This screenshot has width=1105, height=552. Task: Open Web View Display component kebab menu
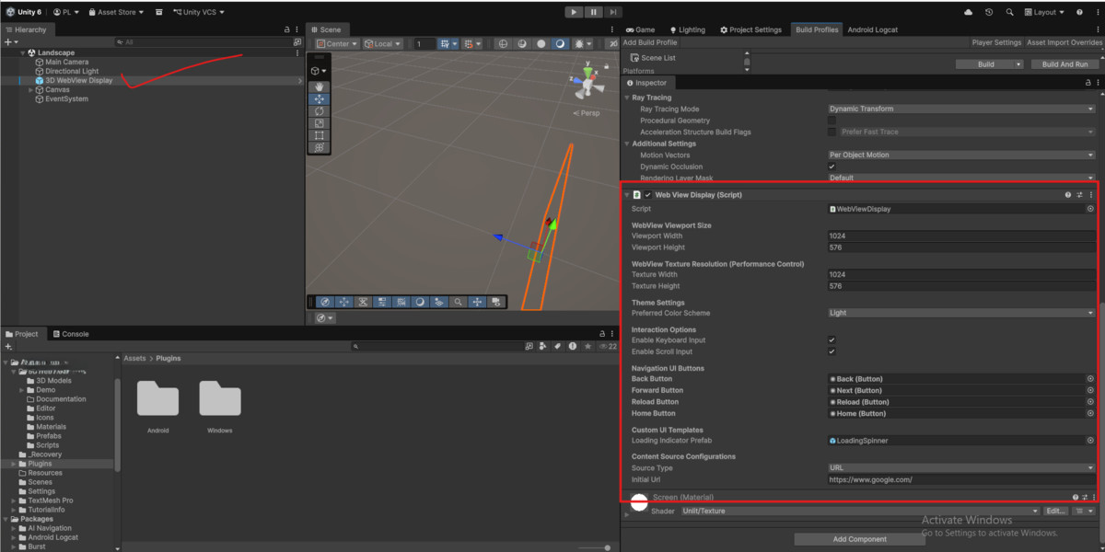pos(1091,195)
